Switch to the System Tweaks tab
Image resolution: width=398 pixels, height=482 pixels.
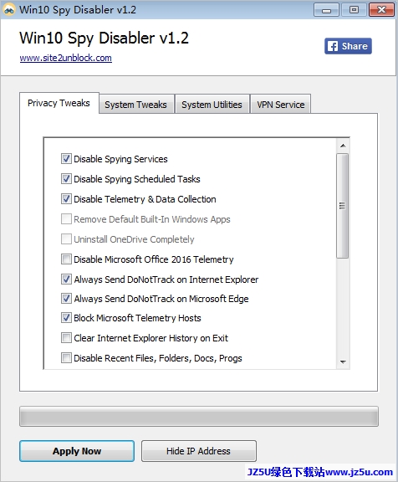click(136, 105)
